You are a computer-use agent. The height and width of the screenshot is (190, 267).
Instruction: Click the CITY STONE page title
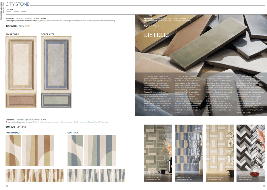click(x=17, y=4)
